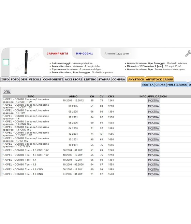Select the STAMPA tab

coord(104,79)
